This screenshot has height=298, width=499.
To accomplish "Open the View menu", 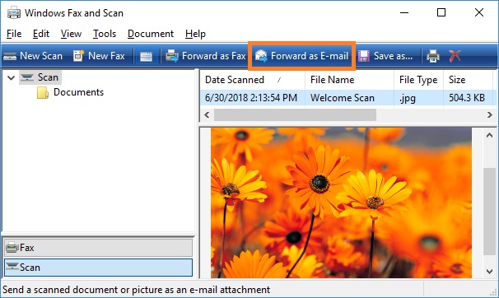I will point(72,34).
